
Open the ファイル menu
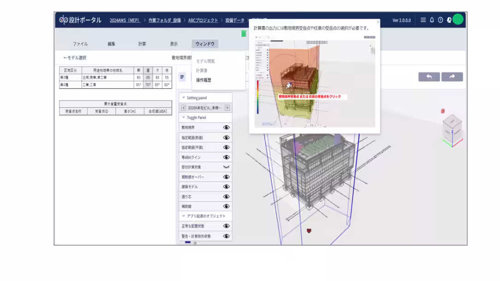(x=80, y=44)
